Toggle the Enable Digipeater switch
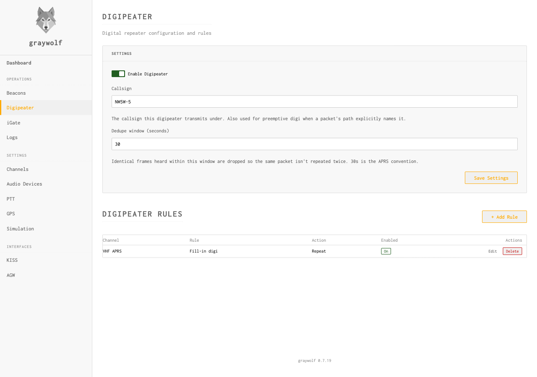 point(118,74)
